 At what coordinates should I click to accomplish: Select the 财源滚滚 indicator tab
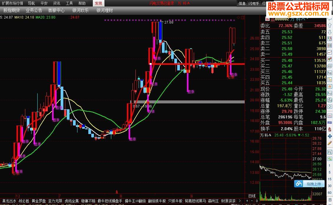pyautogui.click(x=228, y=201)
